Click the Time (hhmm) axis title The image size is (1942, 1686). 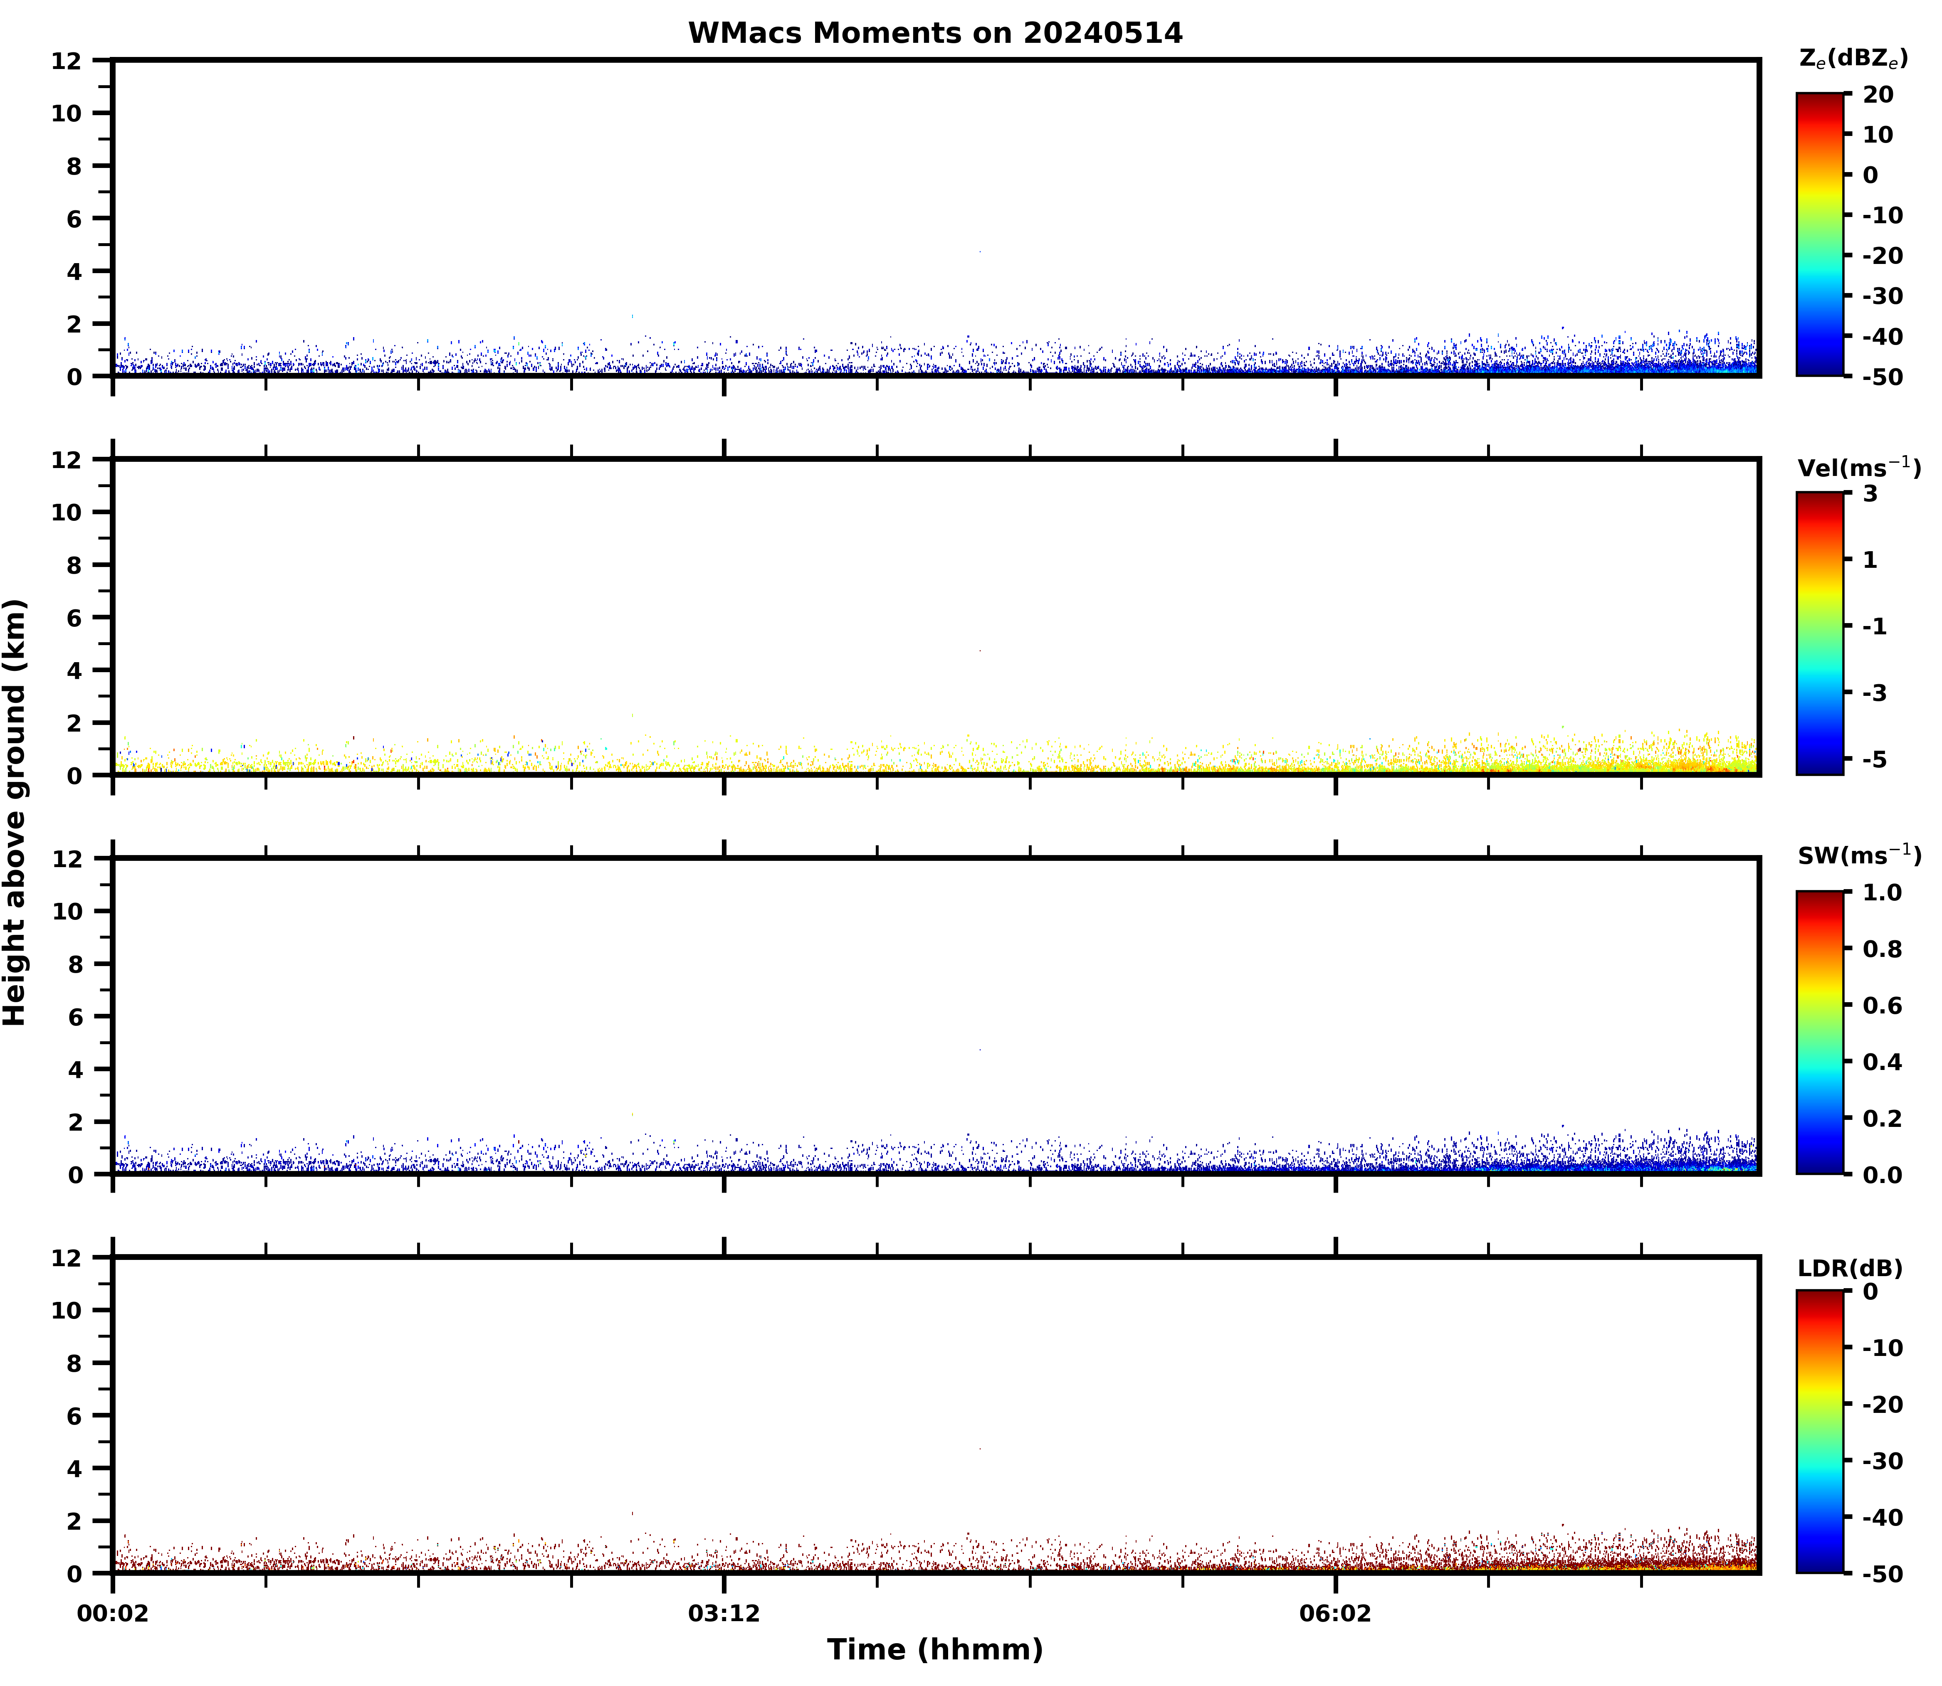pyautogui.click(x=934, y=1649)
